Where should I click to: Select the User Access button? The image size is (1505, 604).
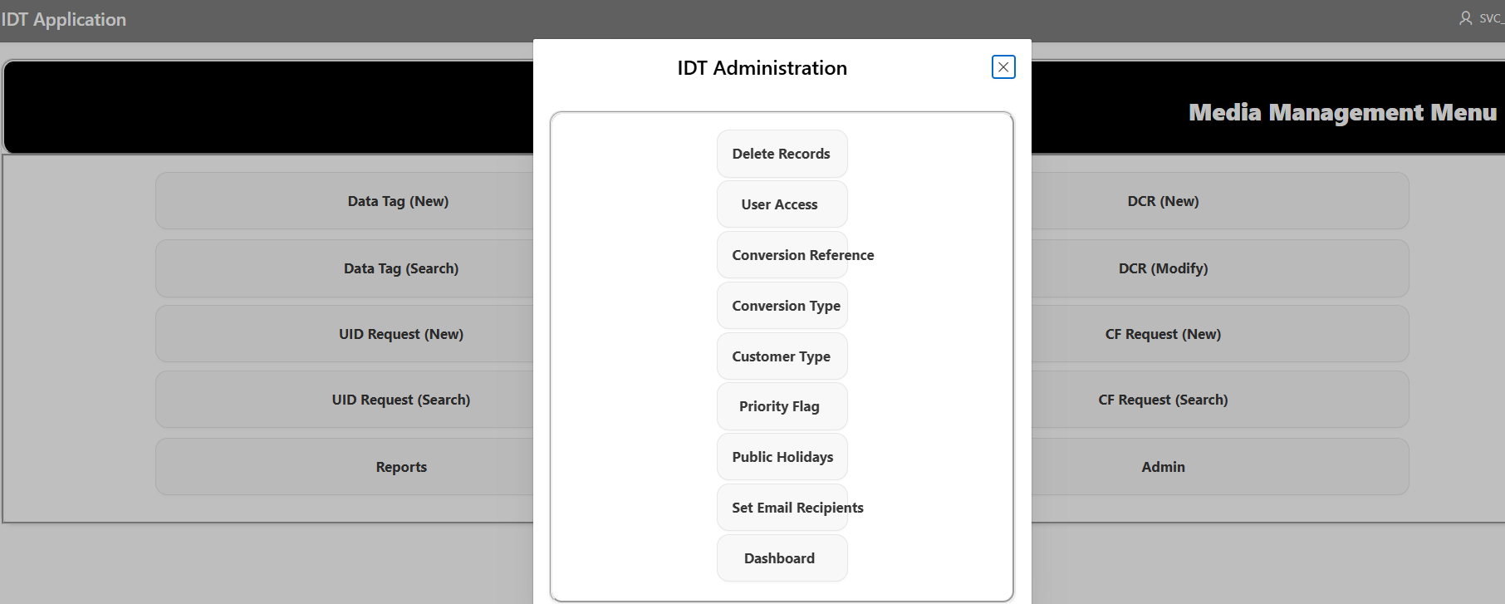pos(782,204)
